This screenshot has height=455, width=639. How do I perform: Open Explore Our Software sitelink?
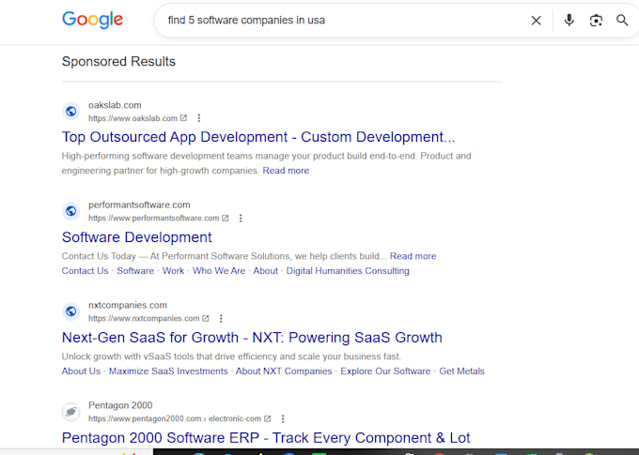(x=385, y=372)
